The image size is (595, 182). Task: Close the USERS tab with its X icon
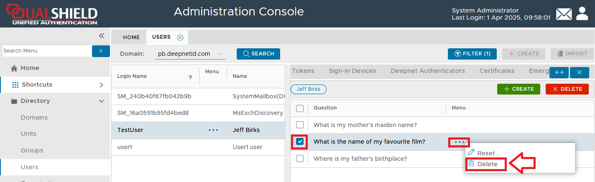180,37
